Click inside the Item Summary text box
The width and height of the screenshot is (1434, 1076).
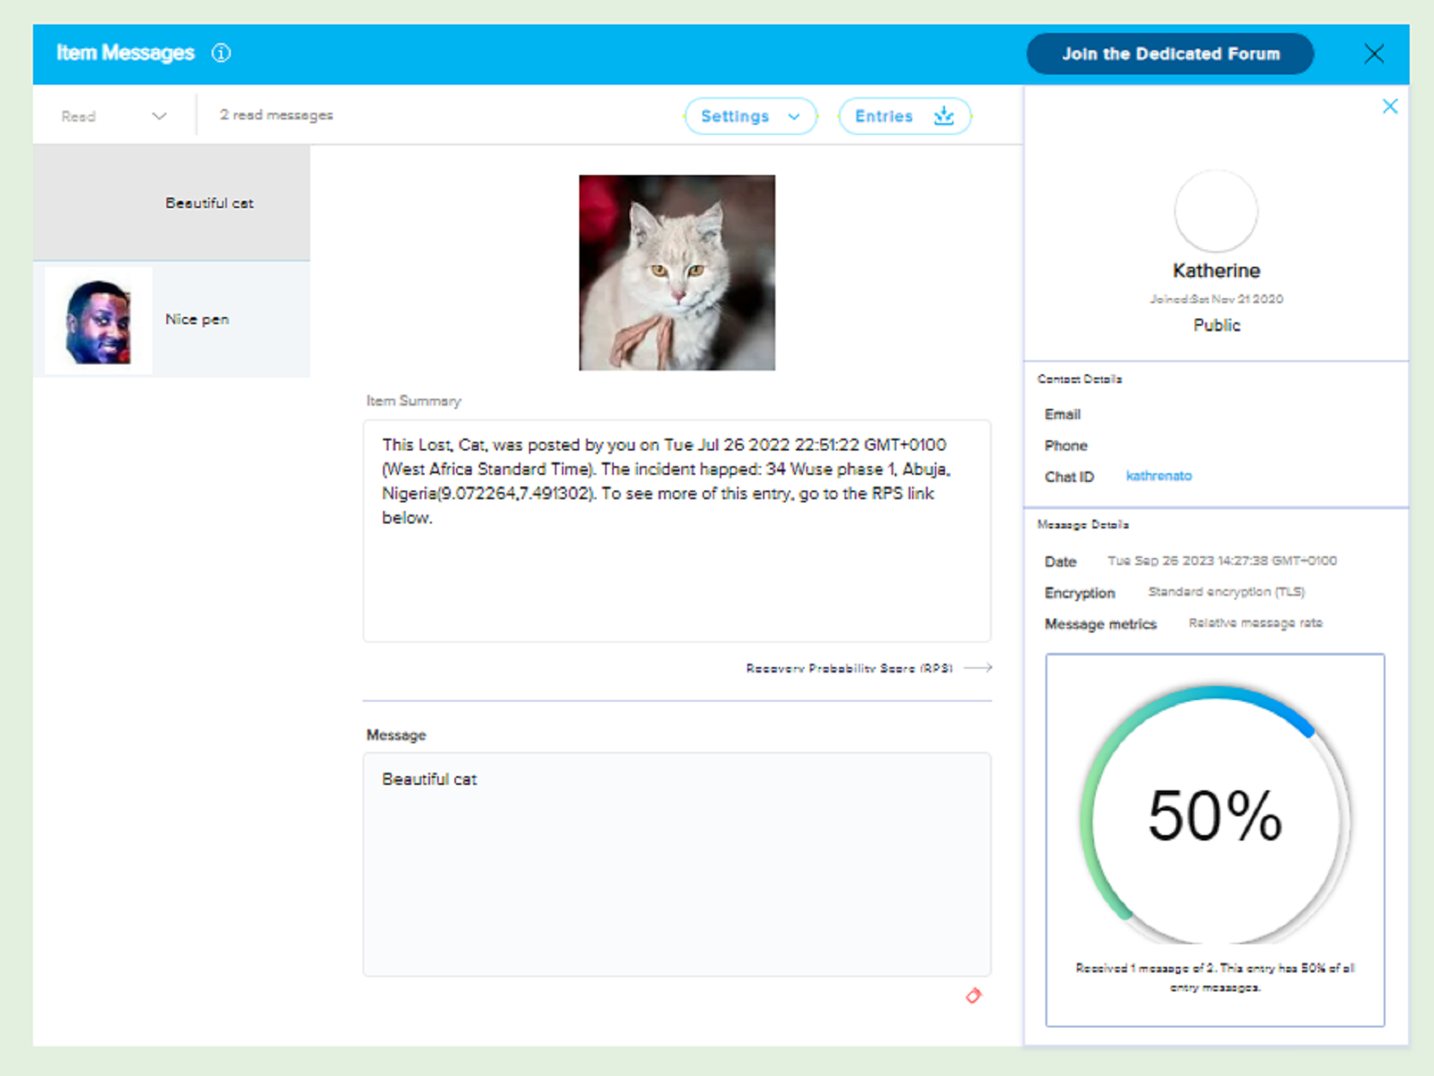point(677,531)
